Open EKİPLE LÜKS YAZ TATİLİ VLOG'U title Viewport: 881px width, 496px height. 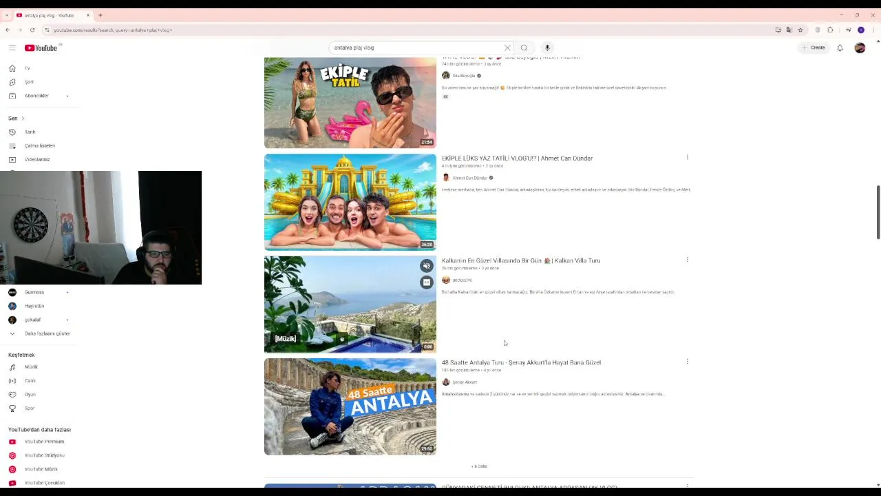point(517,158)
